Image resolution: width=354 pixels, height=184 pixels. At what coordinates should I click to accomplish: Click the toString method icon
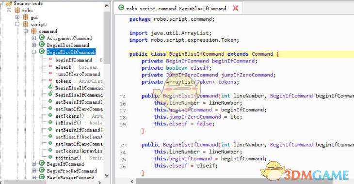[x=50, y=157]
